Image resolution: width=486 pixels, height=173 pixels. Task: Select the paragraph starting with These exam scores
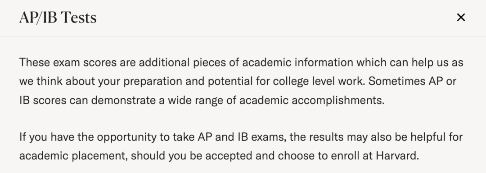tap(241, 81)
